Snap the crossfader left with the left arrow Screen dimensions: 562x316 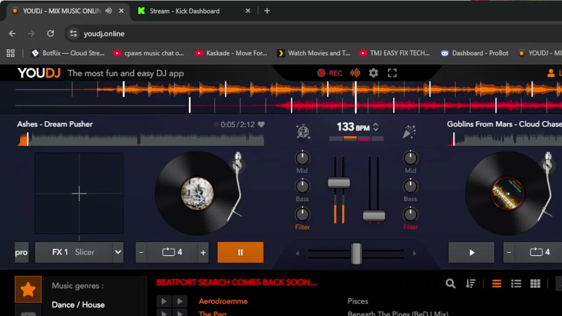pyautogui.click(x=297, y=253)
